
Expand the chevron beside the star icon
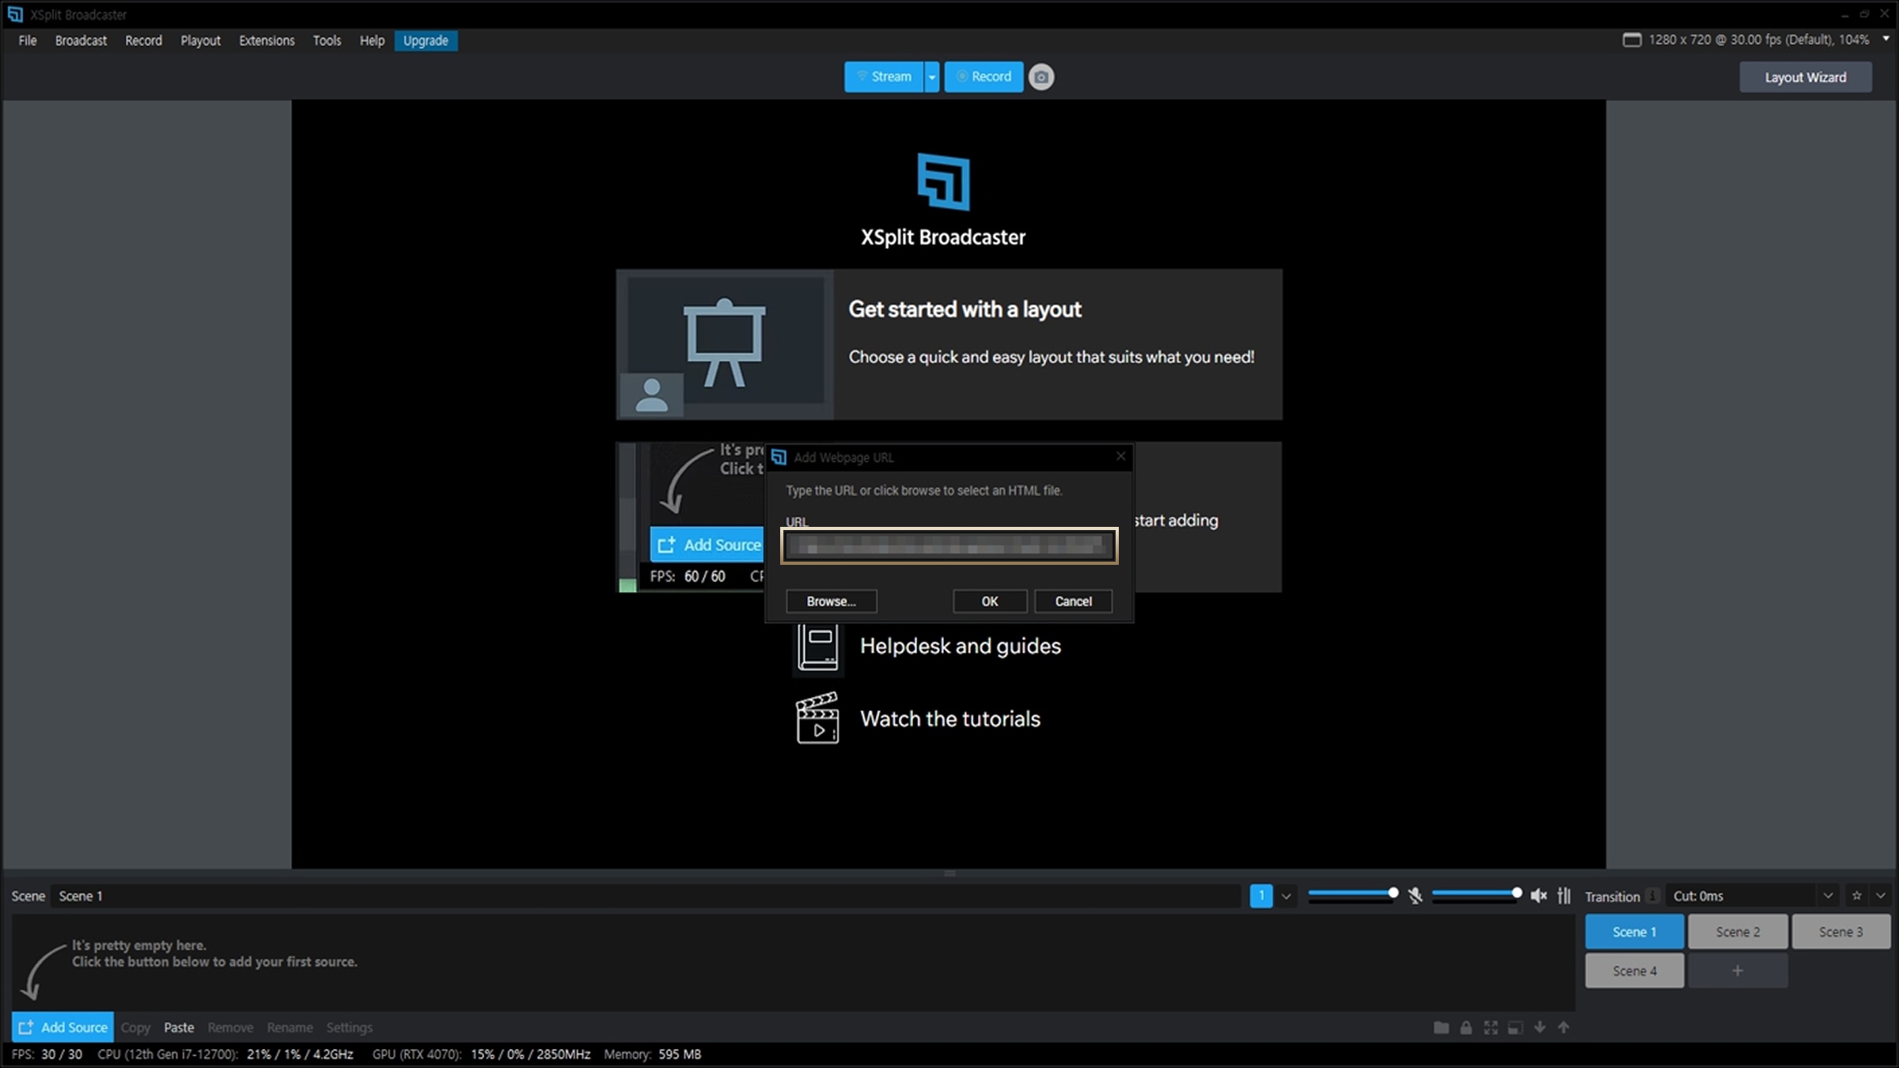(x=1881, y=896)
